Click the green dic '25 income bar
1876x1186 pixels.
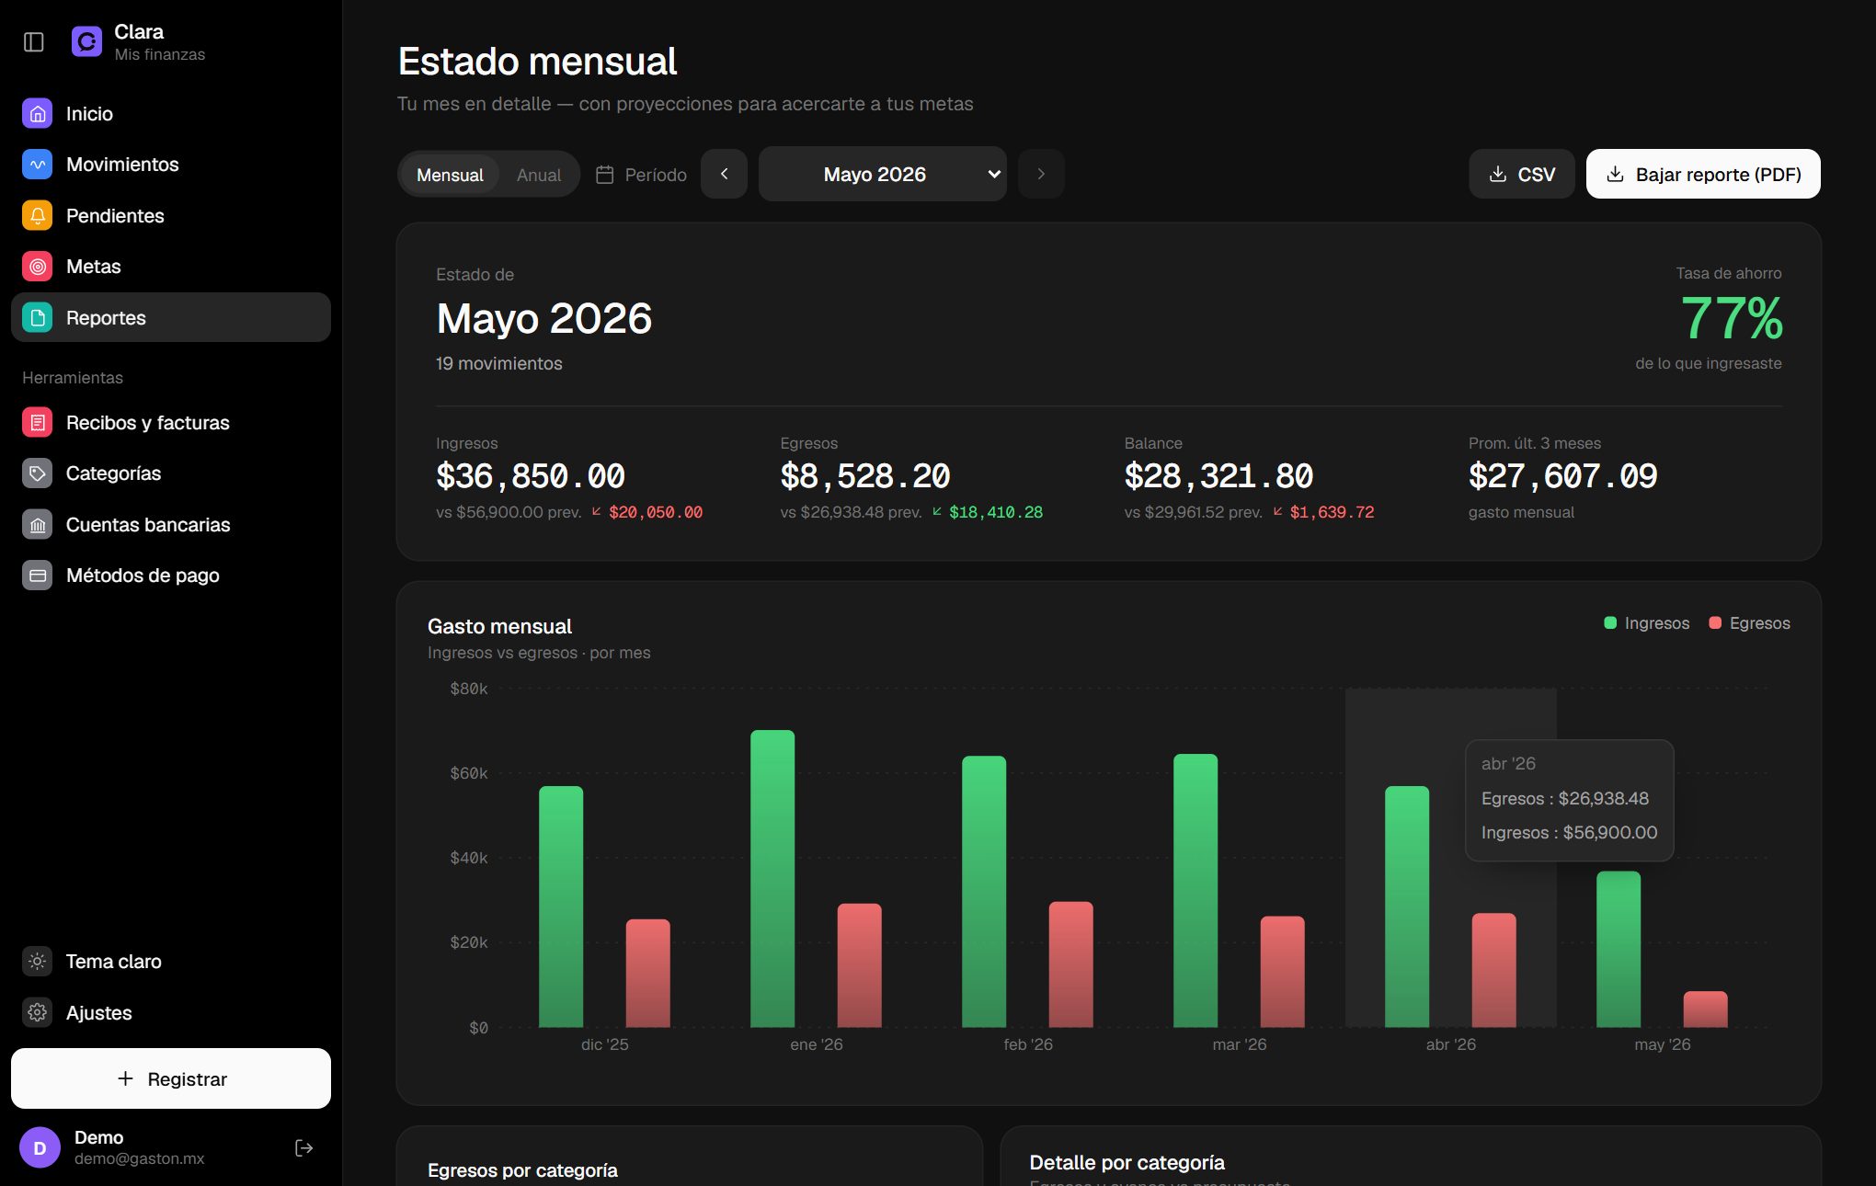point(561,907)
